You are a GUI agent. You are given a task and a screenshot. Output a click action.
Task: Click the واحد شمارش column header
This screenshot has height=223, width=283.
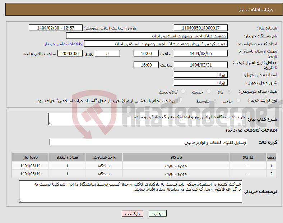(x=104, y=157)
